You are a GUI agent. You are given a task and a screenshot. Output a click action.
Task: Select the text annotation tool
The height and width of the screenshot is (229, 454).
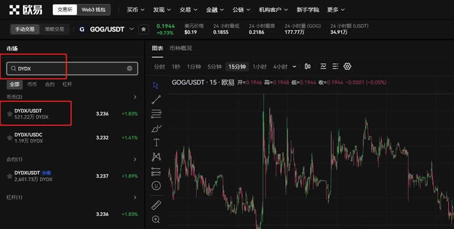coord(156,142)
